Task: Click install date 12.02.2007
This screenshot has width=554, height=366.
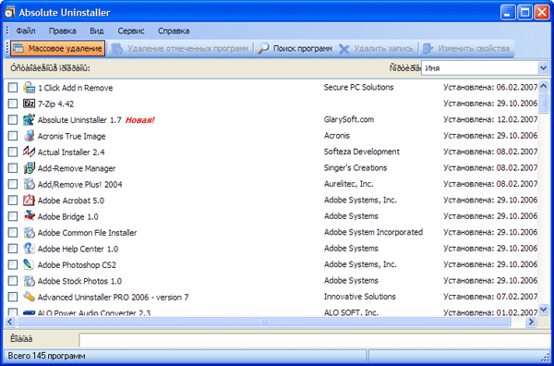Action: [517, 119]
